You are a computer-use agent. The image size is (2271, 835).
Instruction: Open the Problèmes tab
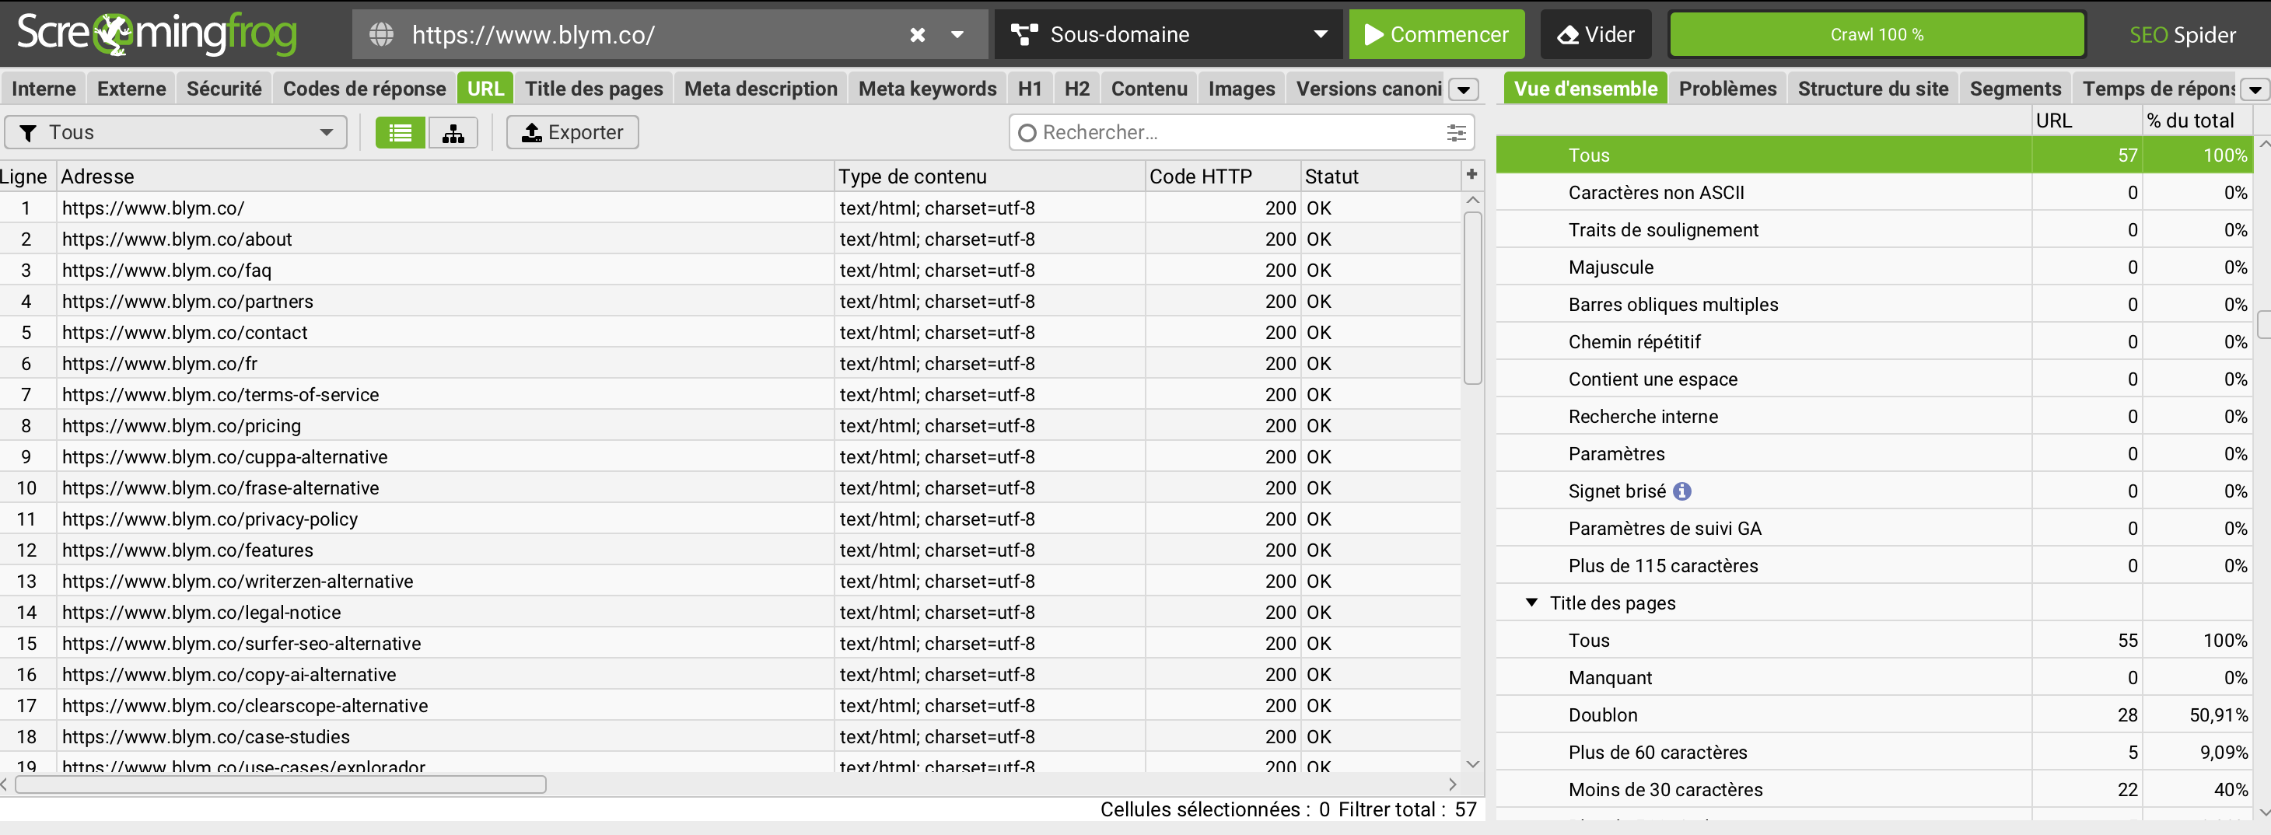(1727, 88)
